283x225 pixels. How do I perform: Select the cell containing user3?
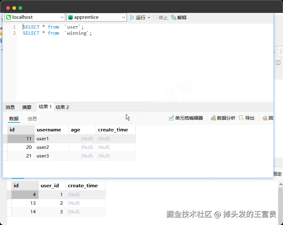pos(52,156)
